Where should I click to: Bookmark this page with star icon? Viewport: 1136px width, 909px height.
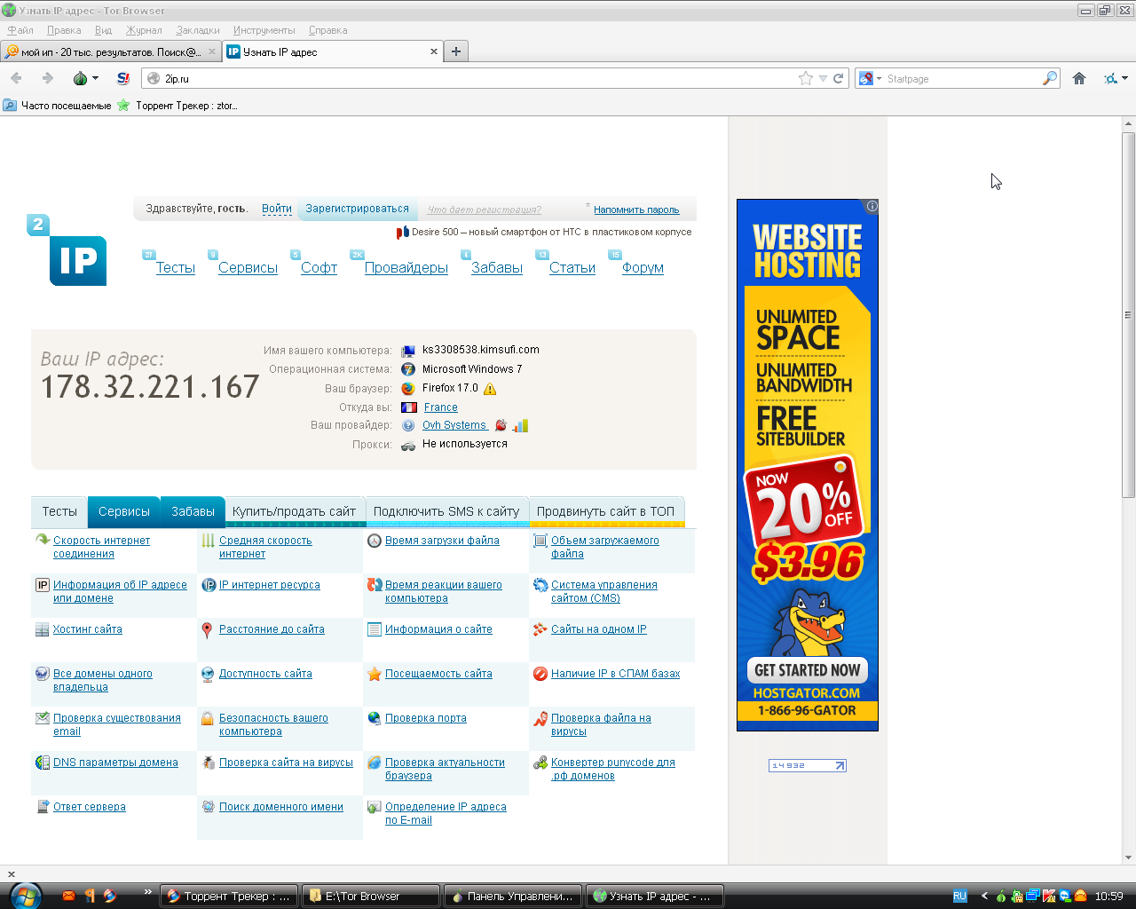pos(806,78)
